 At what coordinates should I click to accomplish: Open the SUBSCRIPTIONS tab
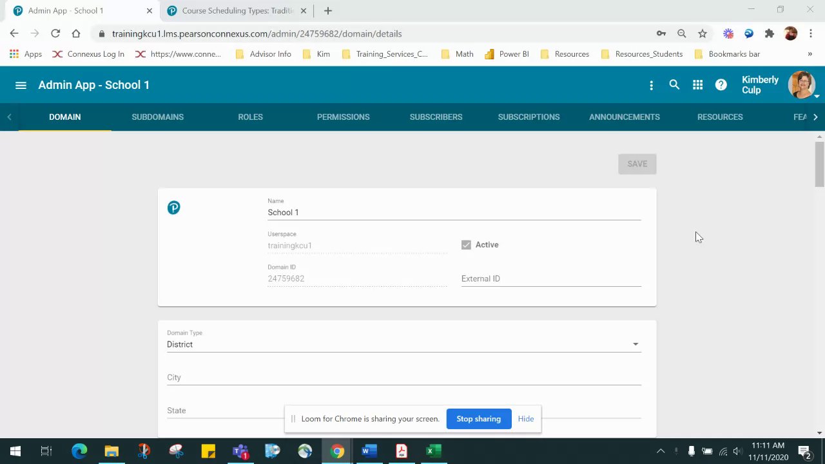point(529,117)
